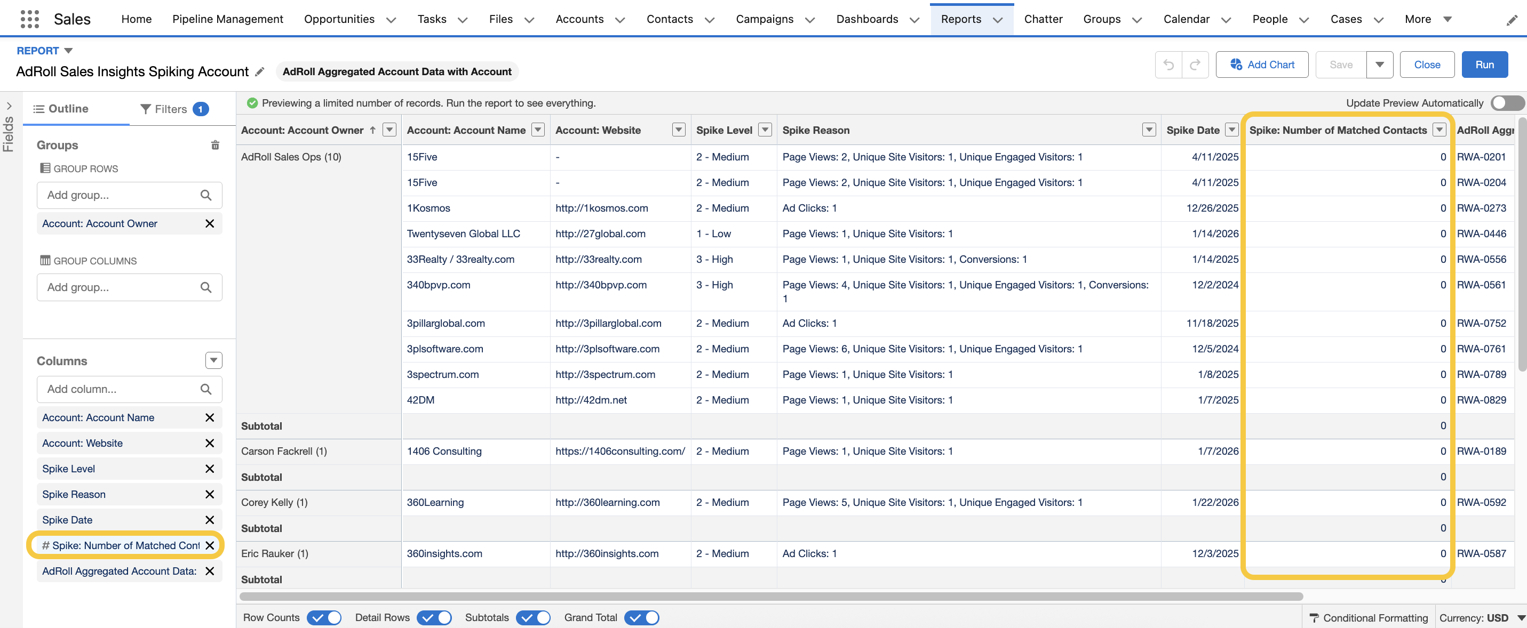Expand the Campaigns nav menu chevron
Screen dimensions: 1527x628
click(x=810, y=20)
